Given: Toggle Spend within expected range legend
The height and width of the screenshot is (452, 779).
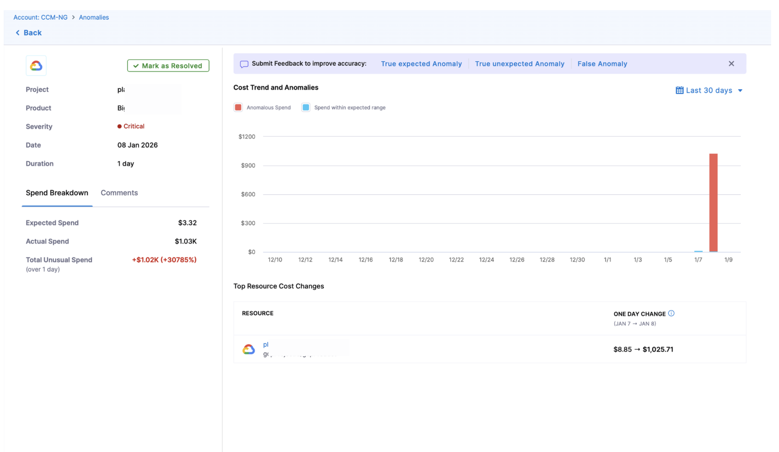Looking at the screenshot, I should (306, 108).
